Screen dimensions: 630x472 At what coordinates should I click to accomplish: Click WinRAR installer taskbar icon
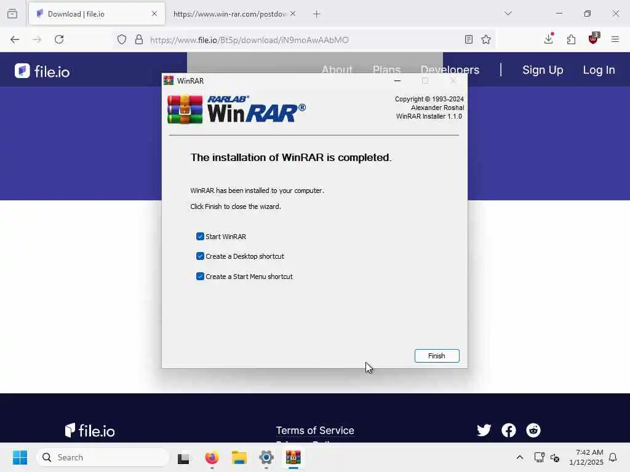[293, 457]
